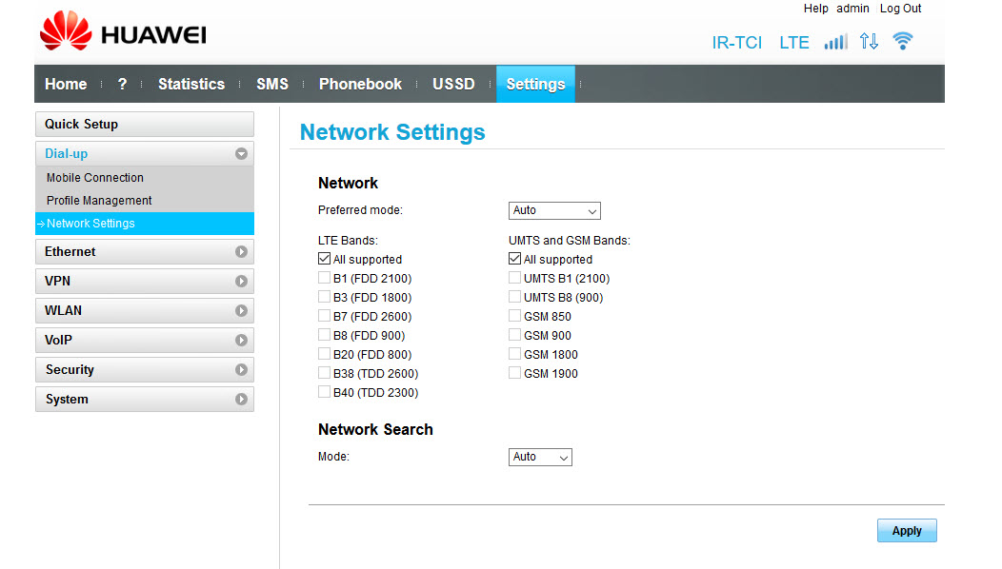Click the Log Out link
The height and width of the screenshot is (569, 1002).
point(900,9)
